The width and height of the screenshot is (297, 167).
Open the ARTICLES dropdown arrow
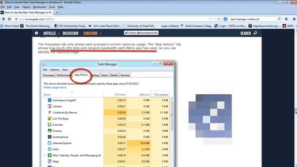(x=59, y=33)
